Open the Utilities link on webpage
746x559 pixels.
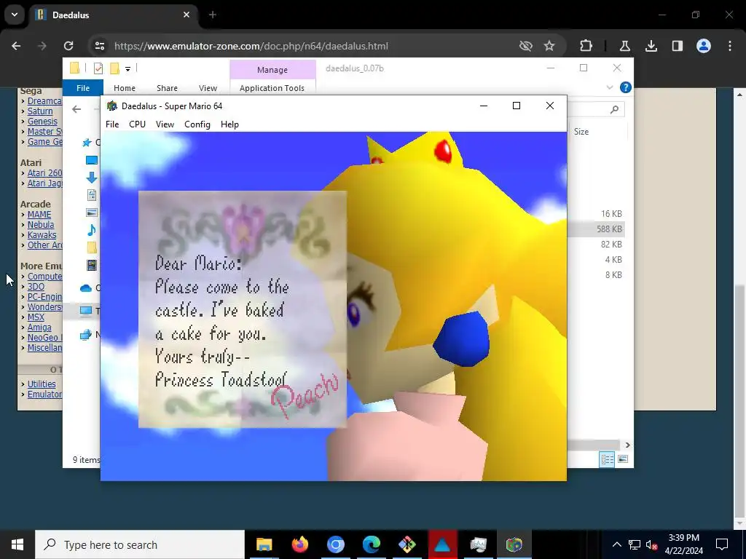click(x=42, y=384)
